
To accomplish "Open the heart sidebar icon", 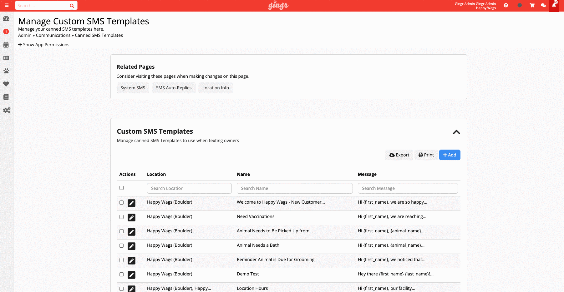I will [x=6, y=84].
